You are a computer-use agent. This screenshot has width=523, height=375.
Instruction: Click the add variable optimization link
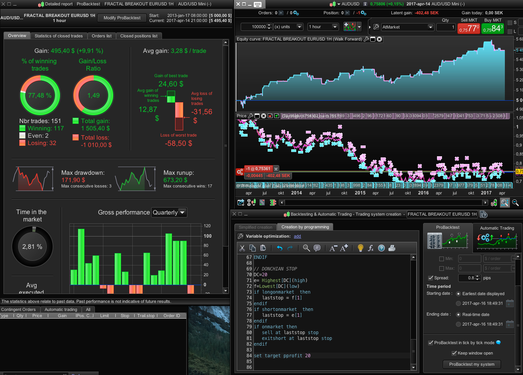click(297, 236)
